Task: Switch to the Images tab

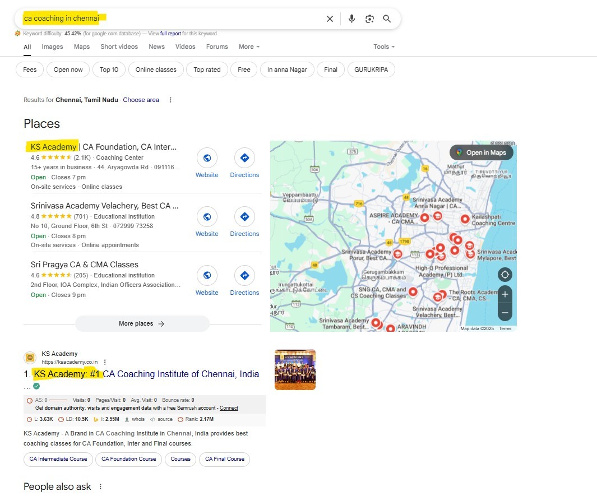Action: click(x=52, y=47)
